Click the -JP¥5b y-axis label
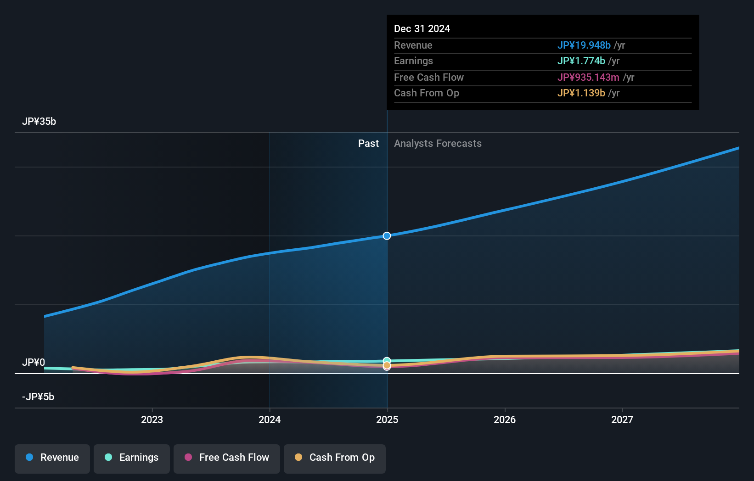The width and height of the screenshot is (754, 481). coord(38,397)
